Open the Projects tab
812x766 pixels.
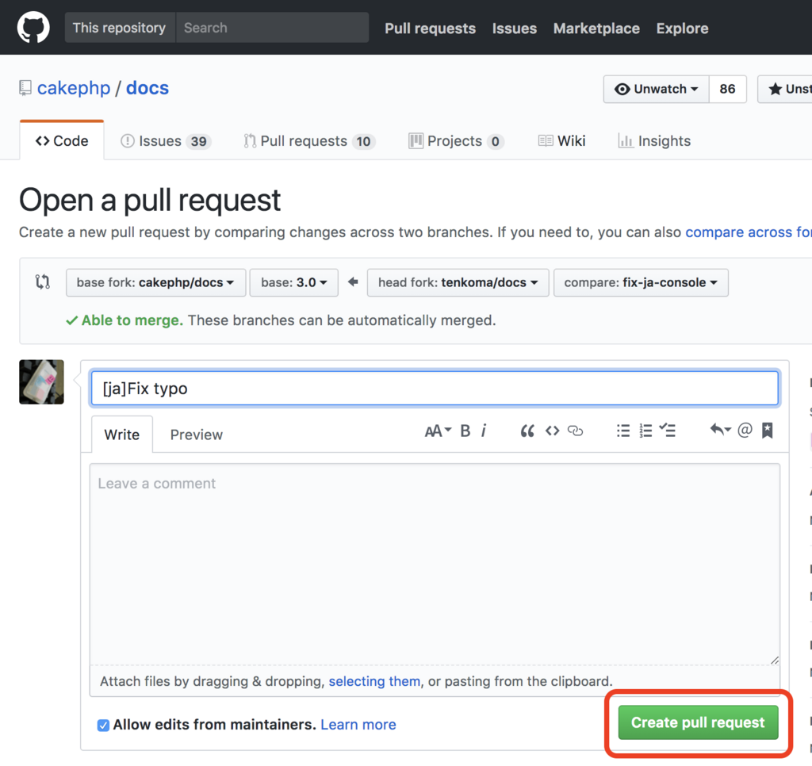456,141
